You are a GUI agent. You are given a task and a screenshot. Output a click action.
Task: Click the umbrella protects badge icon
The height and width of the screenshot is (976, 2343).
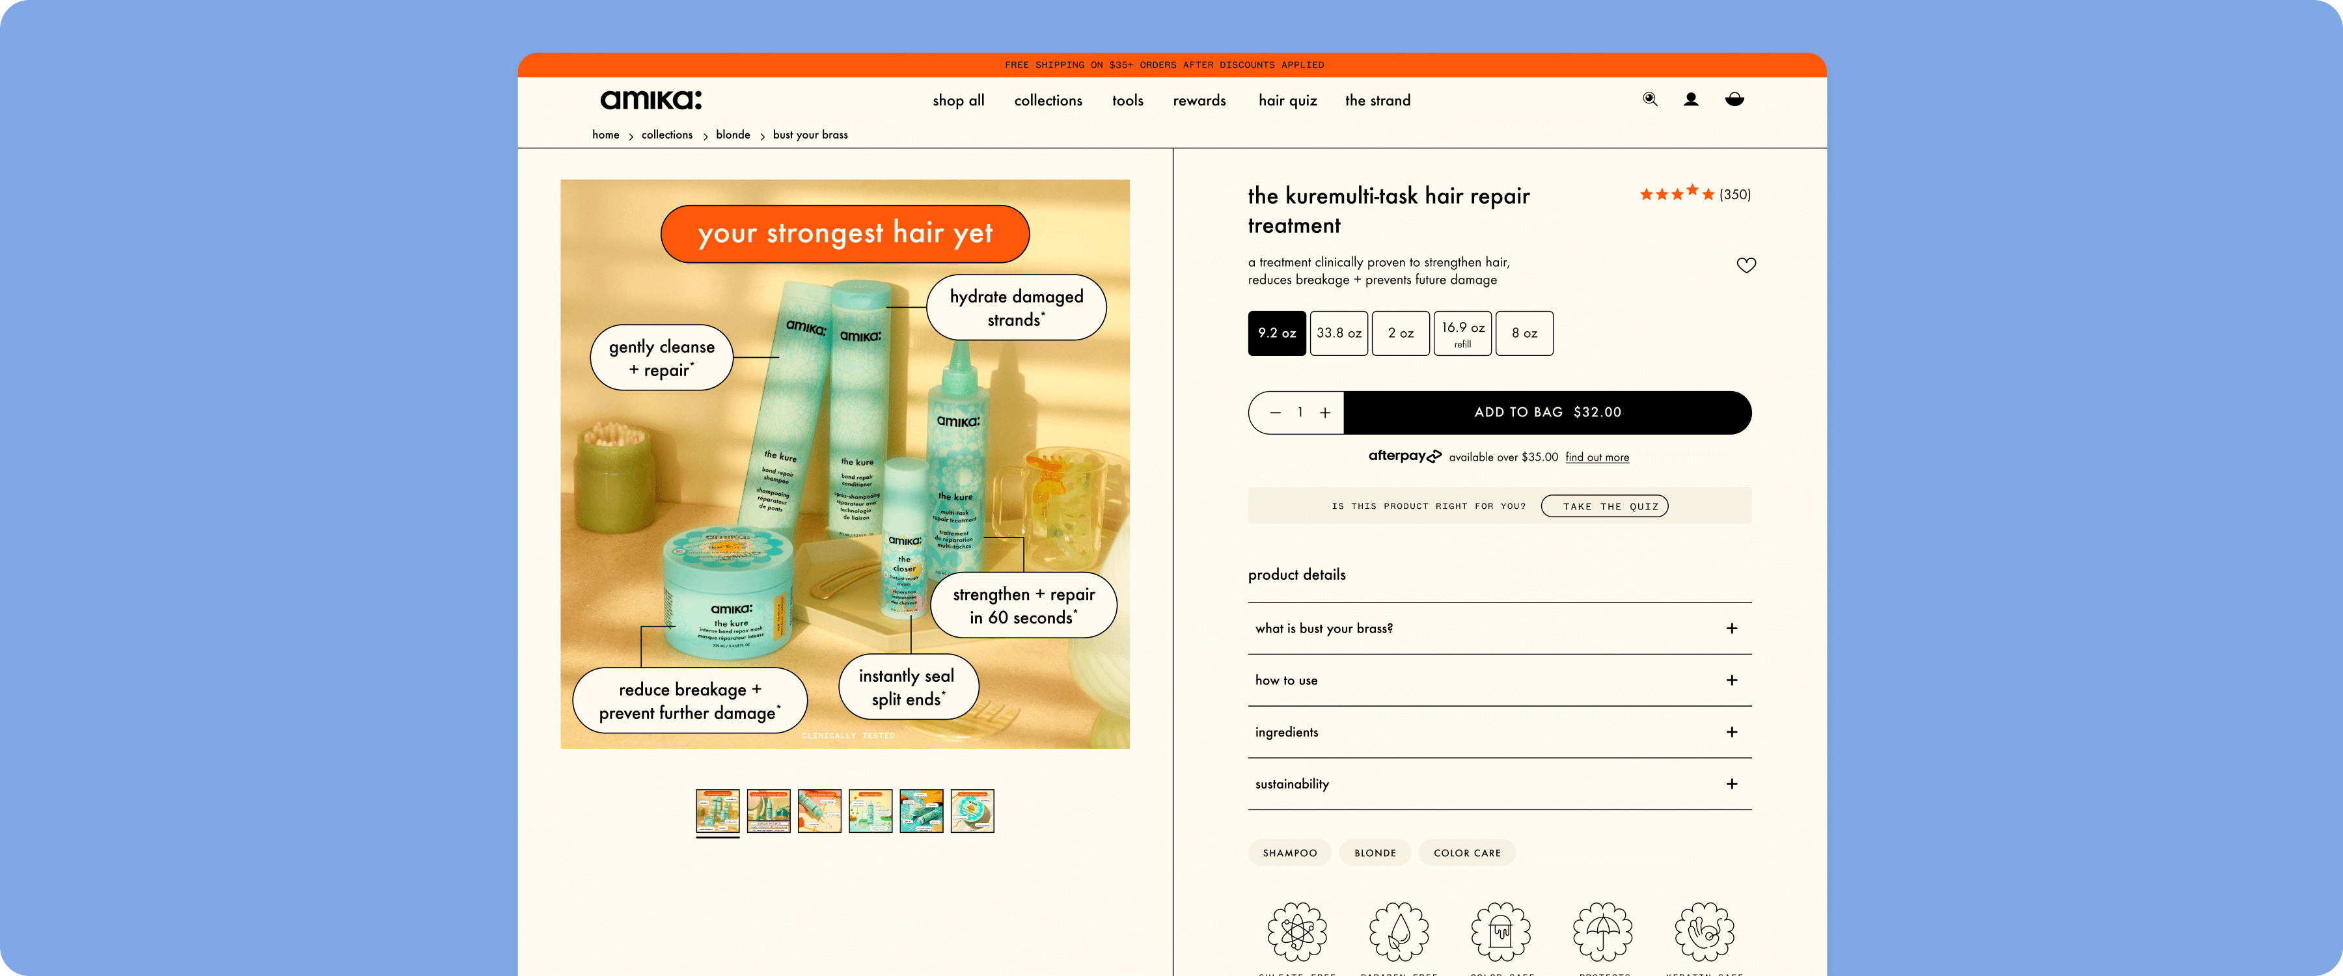pyautogui.click(x=1602, y=932)
